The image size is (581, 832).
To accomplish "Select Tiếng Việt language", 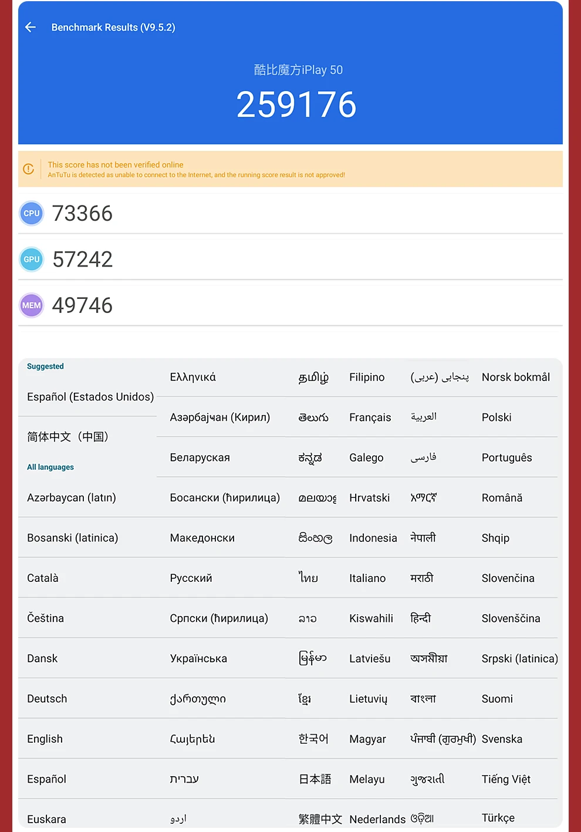I will 506,779.
